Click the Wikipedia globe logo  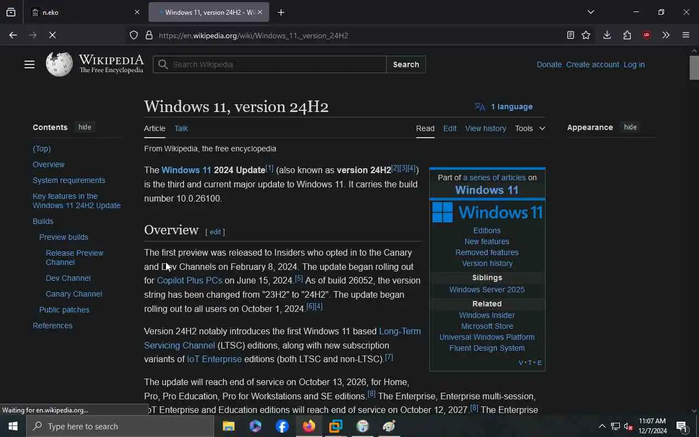coord(59,64)
